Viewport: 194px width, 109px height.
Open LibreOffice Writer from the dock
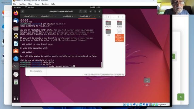point(16,44)
